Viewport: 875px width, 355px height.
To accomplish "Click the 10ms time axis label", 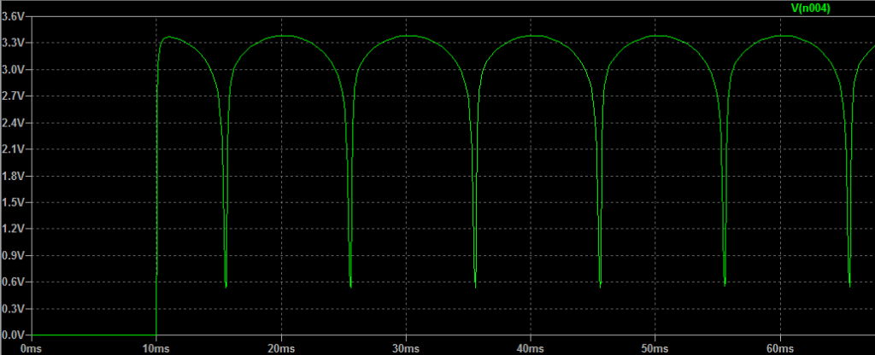I will pyautogui.click(x=156, y=348).
